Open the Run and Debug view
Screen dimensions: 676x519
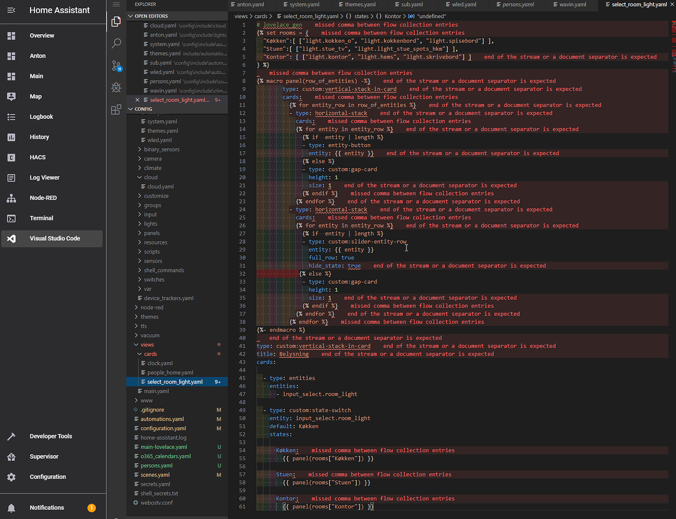tap(116, 88)
